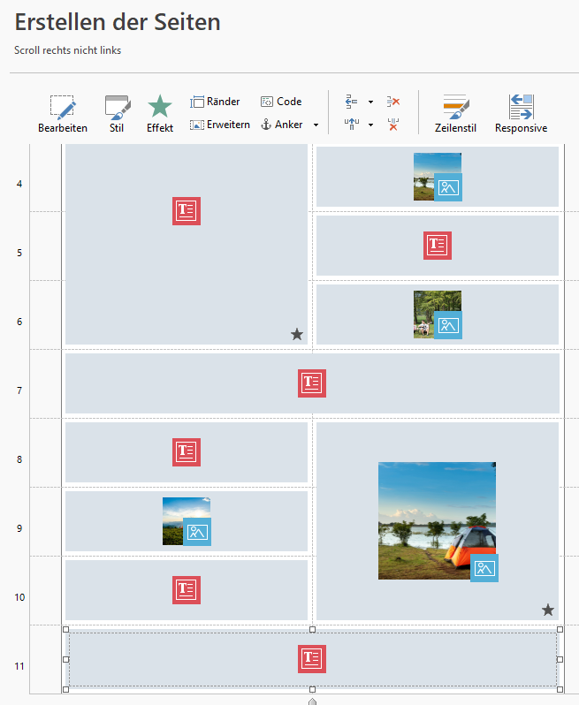Viewport: 579px width, 705px height.
Task: Open the Responsive settings
Action: pos(521,115)
